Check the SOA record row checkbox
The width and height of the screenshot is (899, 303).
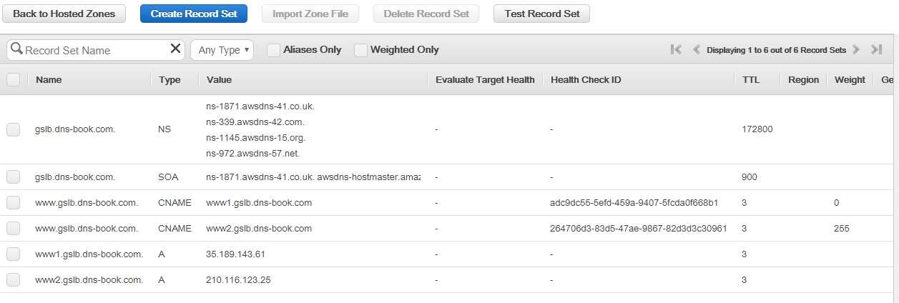click(14, 177)
